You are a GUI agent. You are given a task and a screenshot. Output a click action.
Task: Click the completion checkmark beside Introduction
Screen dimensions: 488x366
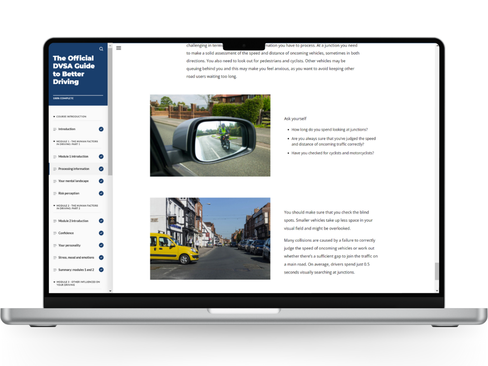(101, 129)
